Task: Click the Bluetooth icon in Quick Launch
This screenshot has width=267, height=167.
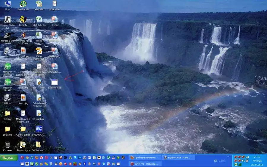Action: 85,164
